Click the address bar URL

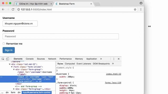(x=36, y=9)
